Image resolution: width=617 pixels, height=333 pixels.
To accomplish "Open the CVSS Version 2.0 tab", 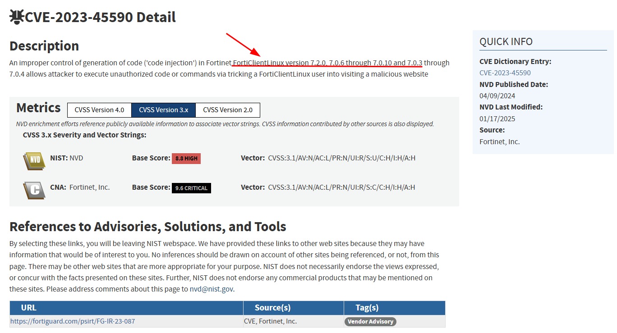I will click(x=227, y=110).
